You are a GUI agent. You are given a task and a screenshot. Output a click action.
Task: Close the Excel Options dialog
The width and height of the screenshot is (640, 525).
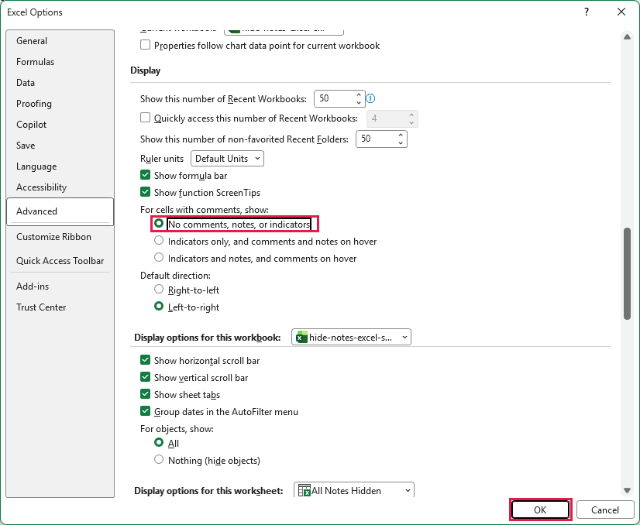(621, 12)
